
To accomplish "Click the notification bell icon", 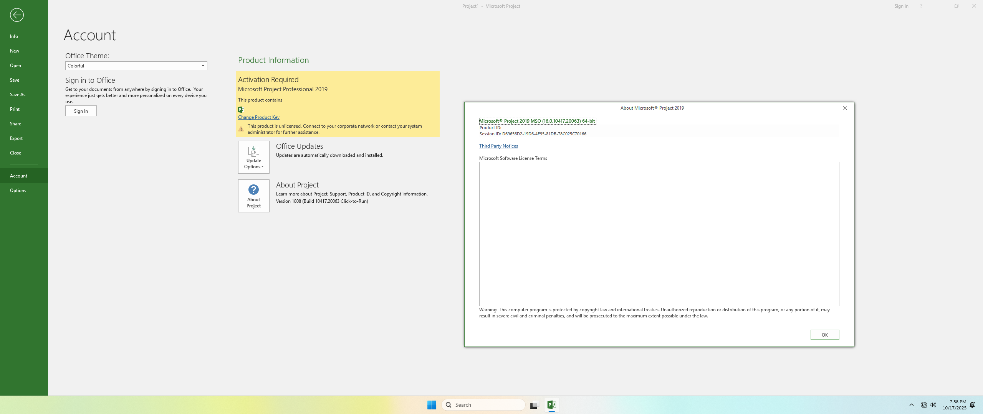I will pyautogui.click(x=973, y=405).
